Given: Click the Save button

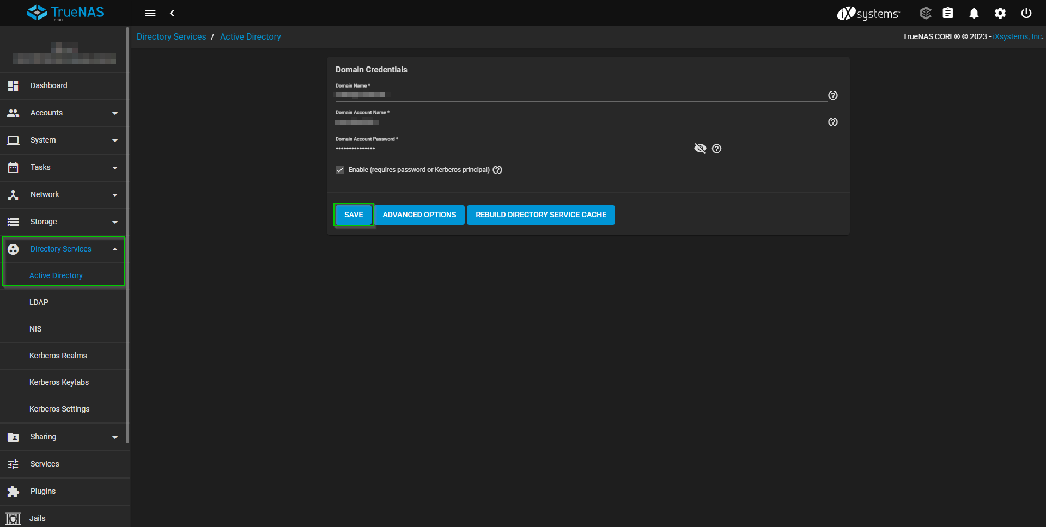Looking at the screenshot, I should coord(354,215).
